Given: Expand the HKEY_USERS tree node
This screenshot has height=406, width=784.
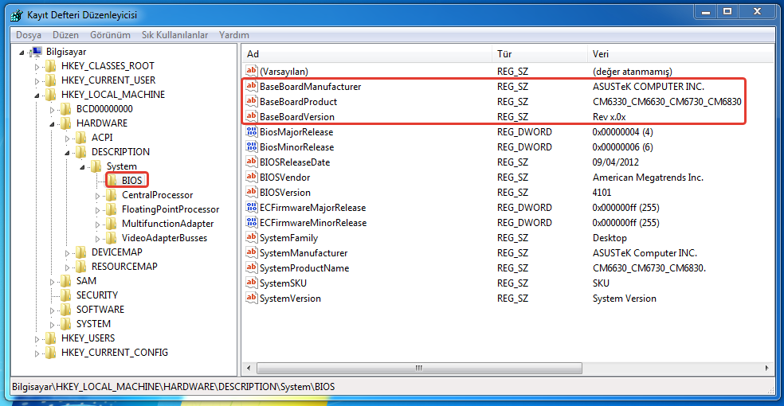Looking at the screenshot, I should pos(37,338).
